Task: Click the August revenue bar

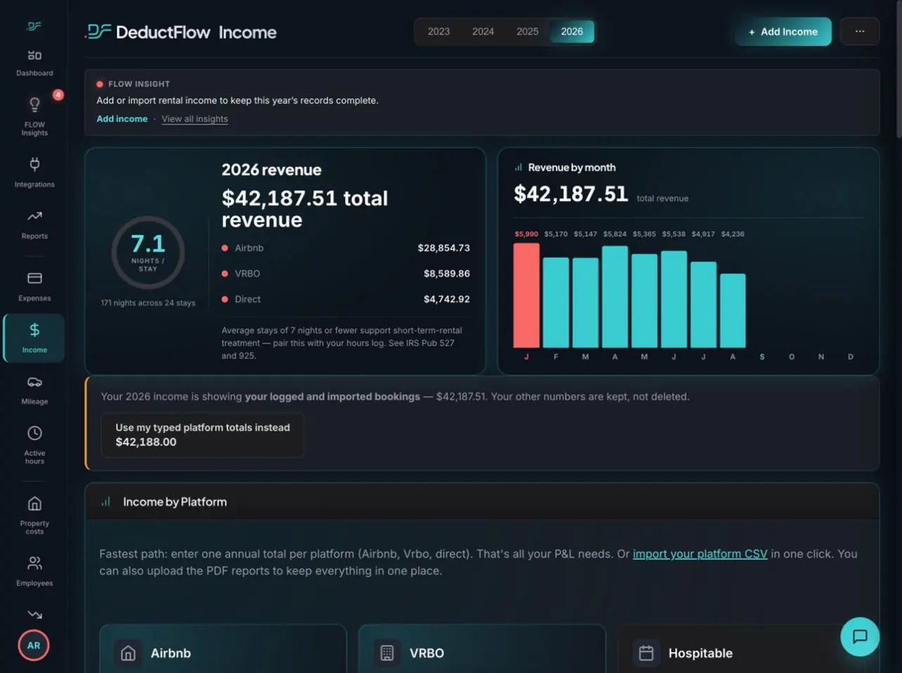Action: (733, 311)
